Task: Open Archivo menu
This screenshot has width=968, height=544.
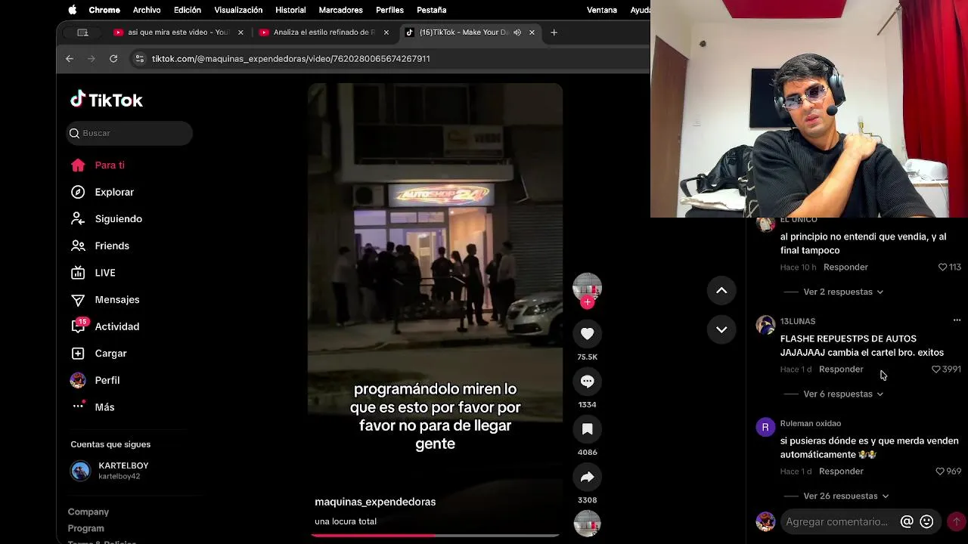Action: pos(147,10)
